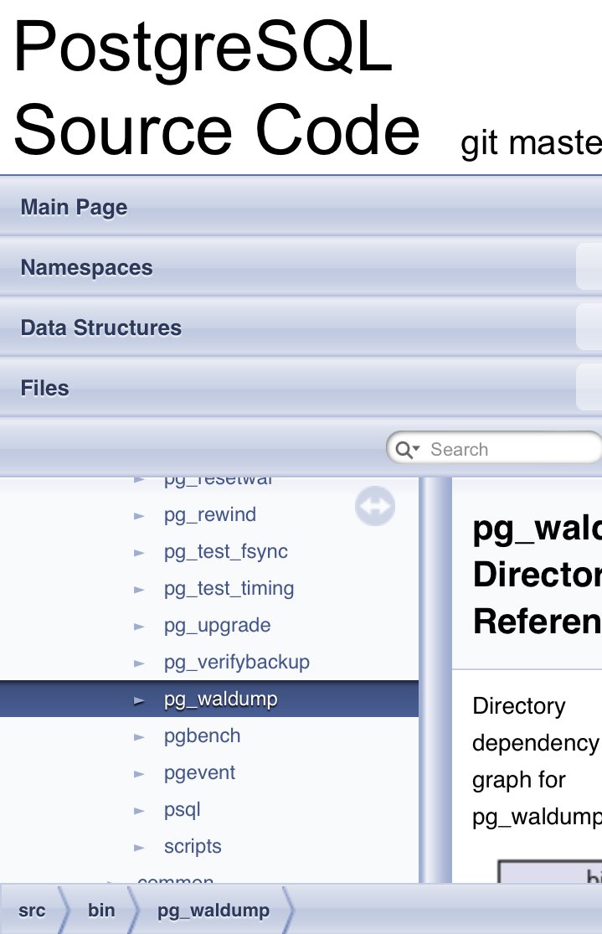Open the pg_test_timing directory link
Screen dimensions: 602x934
pos(229,589)
